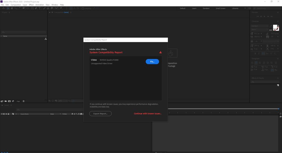Select the Pan Behind anchor point tool
This screenshot has width=282, height=153.
pos(28,8)
